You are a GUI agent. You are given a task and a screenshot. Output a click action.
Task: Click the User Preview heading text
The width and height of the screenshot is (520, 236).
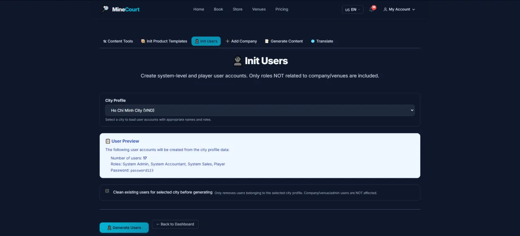click(x=125, y=141)
